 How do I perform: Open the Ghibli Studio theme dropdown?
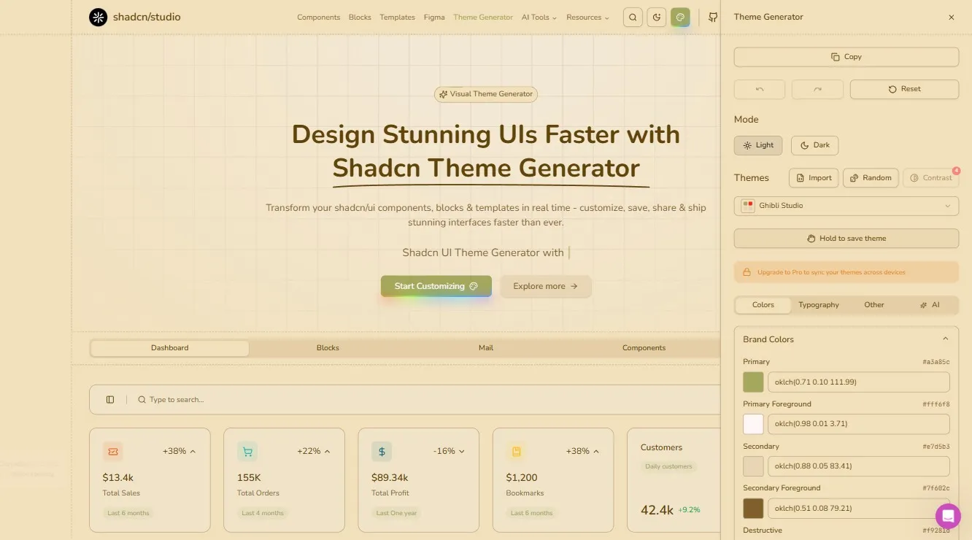(845, 205)
